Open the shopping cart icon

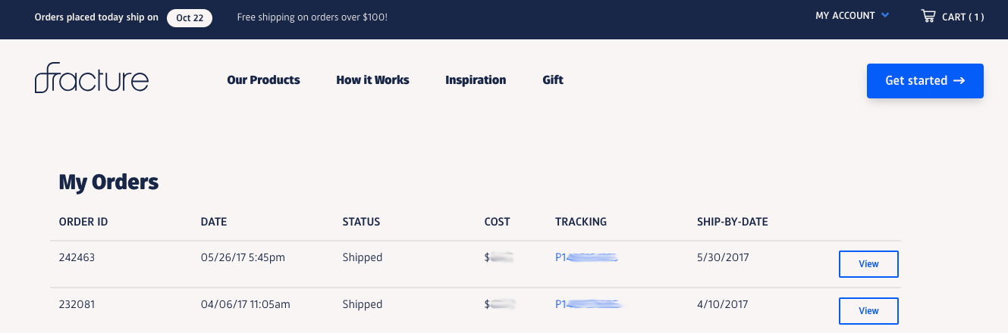click(x=928, y=16)
